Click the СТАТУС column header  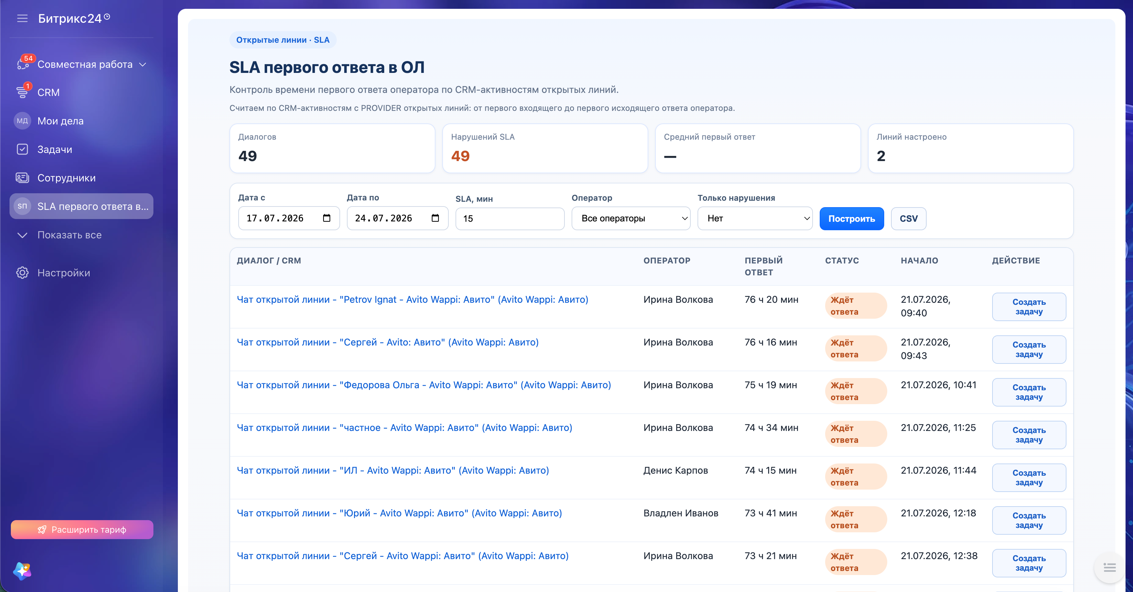842,261
